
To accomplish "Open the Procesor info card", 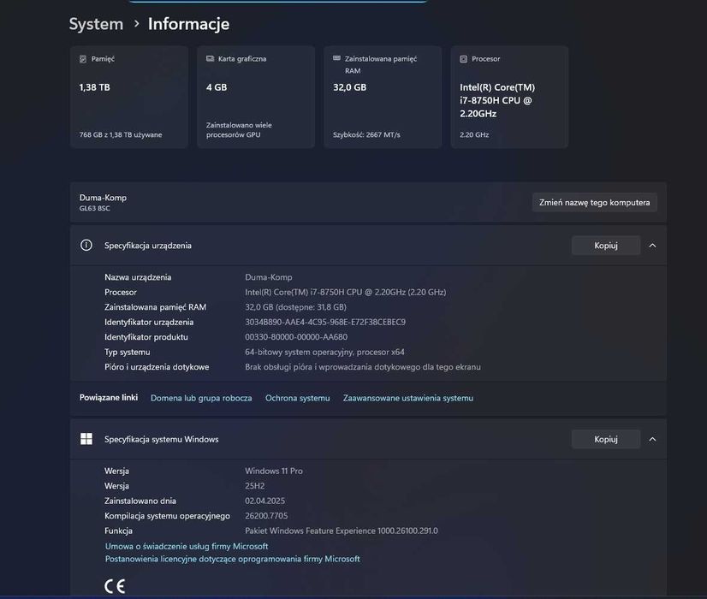I will pos(509,97).
